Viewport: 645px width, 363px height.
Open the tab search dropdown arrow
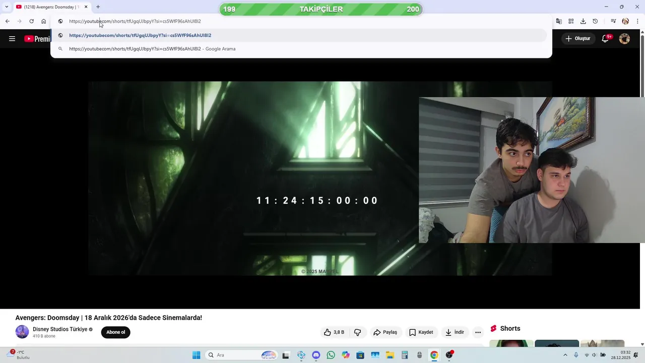click(7, 7)
